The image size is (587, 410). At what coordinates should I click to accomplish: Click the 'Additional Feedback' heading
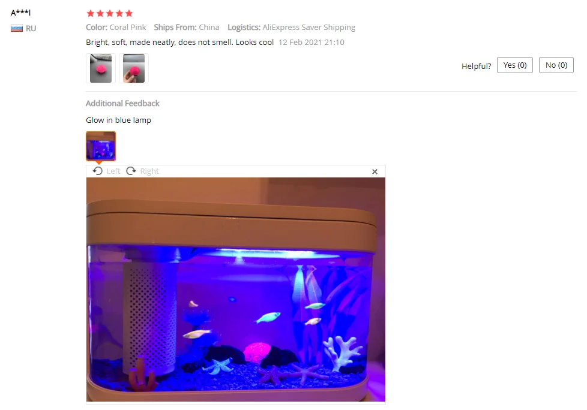(122, 103)
